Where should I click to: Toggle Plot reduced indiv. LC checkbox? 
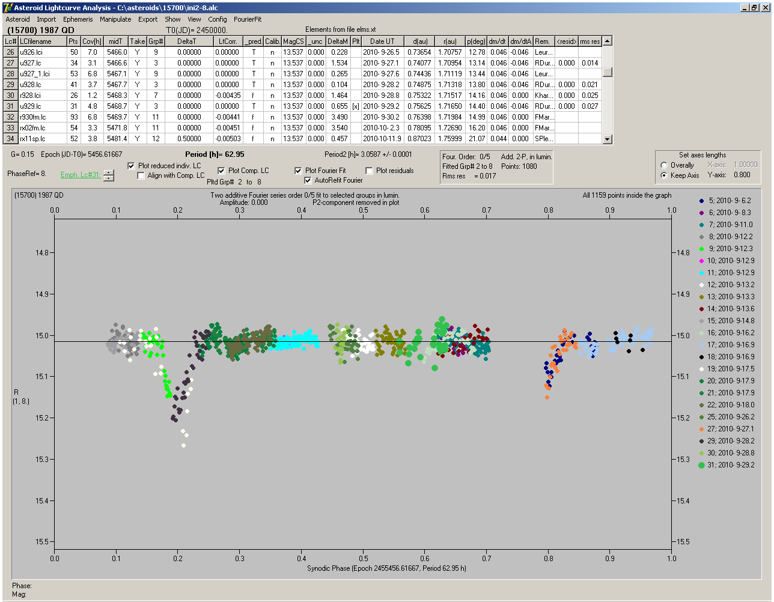[132, 166]
